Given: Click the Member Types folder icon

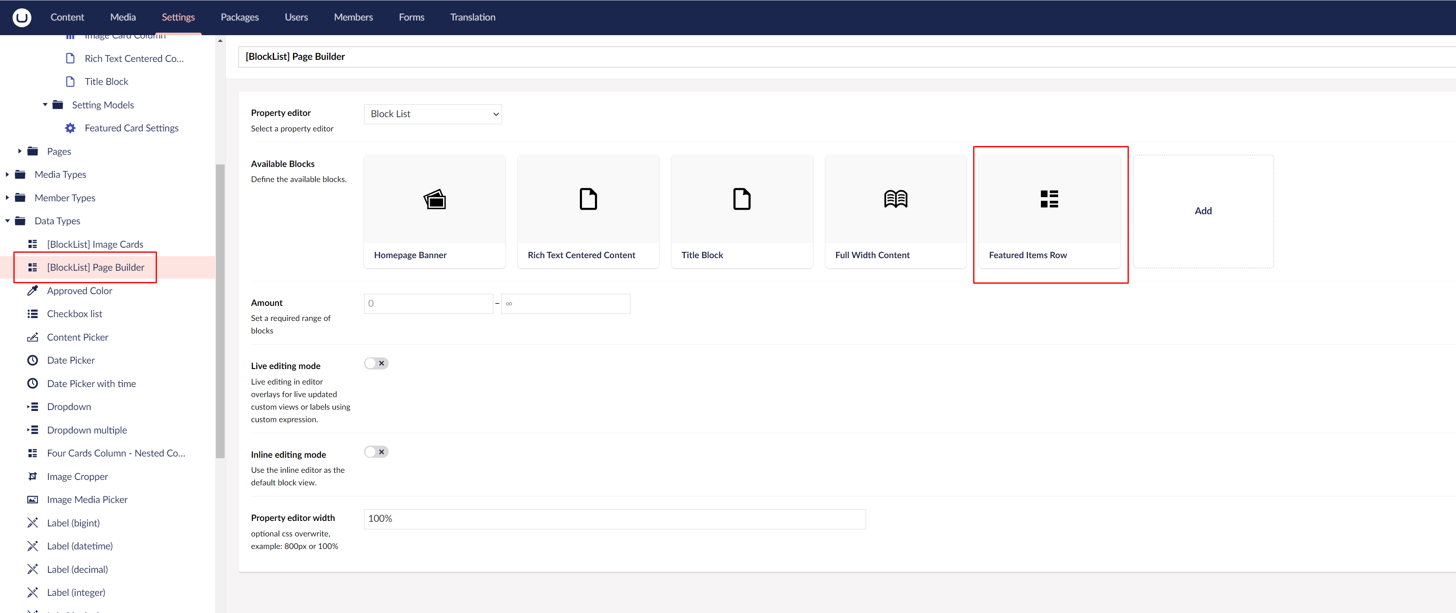Looking at the screenshot, I should click(21, 197).
